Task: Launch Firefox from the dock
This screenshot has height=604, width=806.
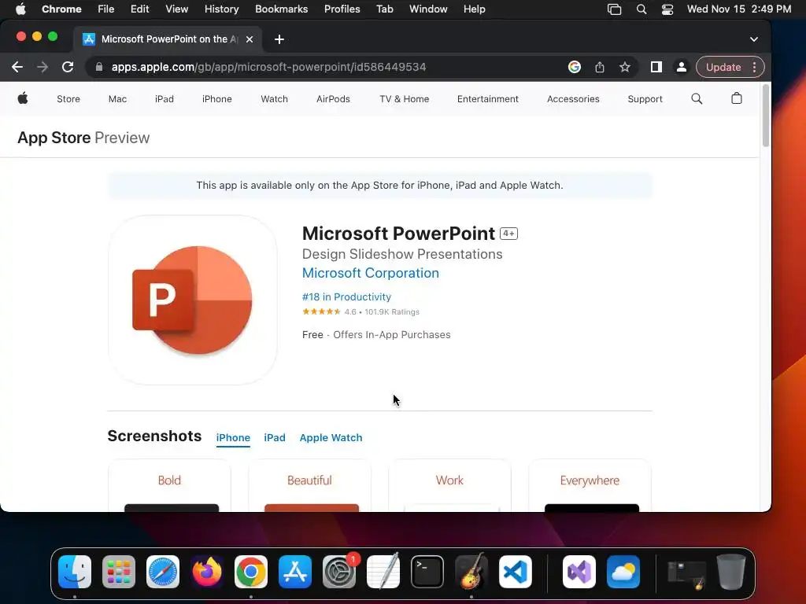Action: pyautogui.click(x=207, y=572)
